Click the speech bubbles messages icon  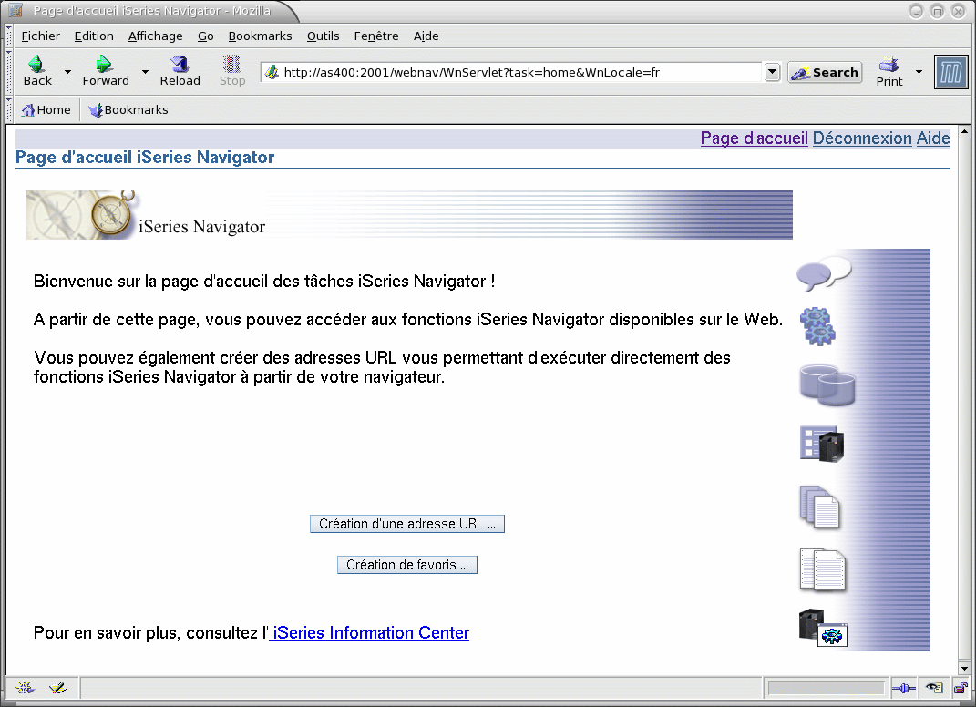[824, 274]
